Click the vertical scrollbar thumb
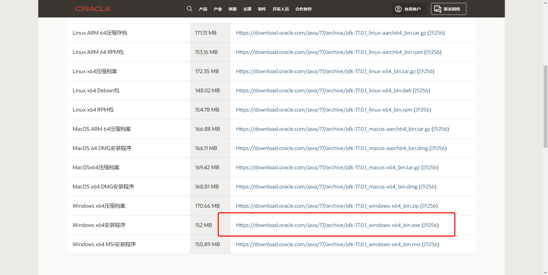 545,107
